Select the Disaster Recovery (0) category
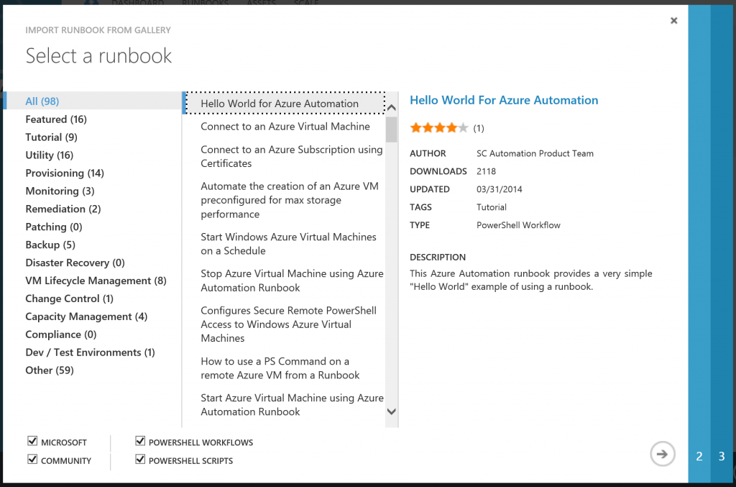This screenshot has height=487, width=736. [x=75, y=263]
